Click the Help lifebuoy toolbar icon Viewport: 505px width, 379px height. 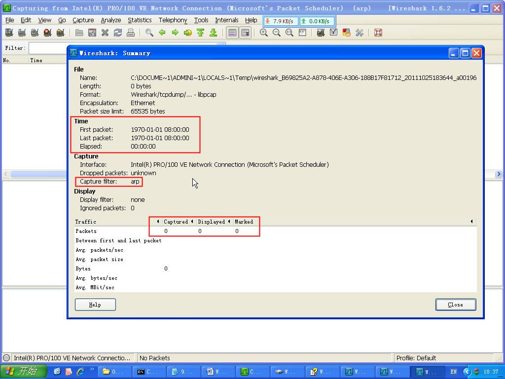point(378,33)
